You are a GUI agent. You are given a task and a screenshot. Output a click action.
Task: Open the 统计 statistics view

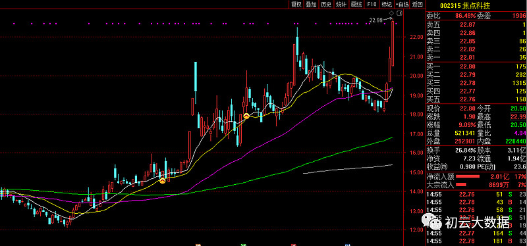(341, 5)
